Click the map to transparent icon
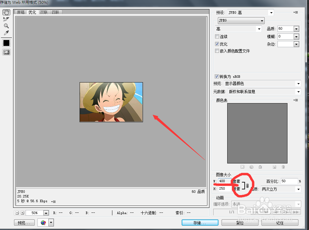The height and width of the screenshot is (230, 309). 243,167
